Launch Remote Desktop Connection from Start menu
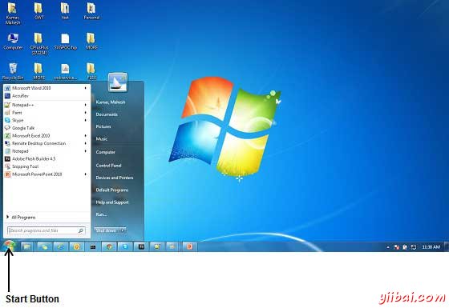Screen dimensions: 449x308 [47, 143]
